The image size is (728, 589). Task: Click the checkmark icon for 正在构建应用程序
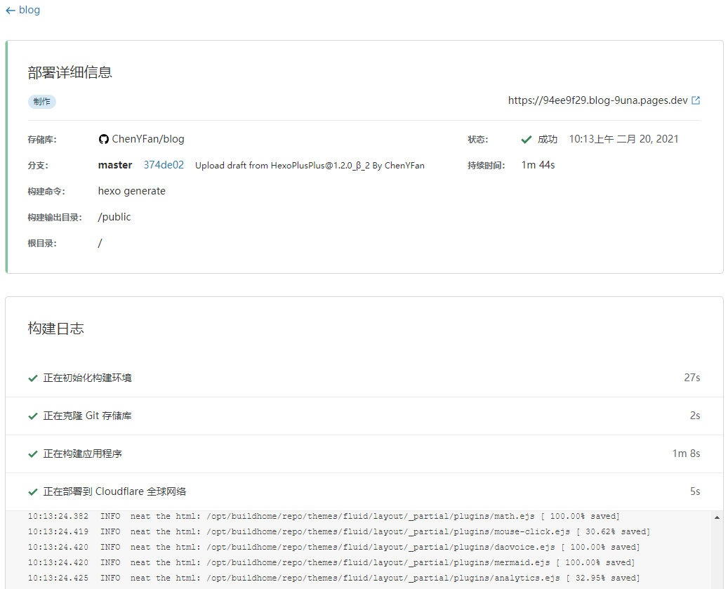pyautogui.click(x=32, y=454)
